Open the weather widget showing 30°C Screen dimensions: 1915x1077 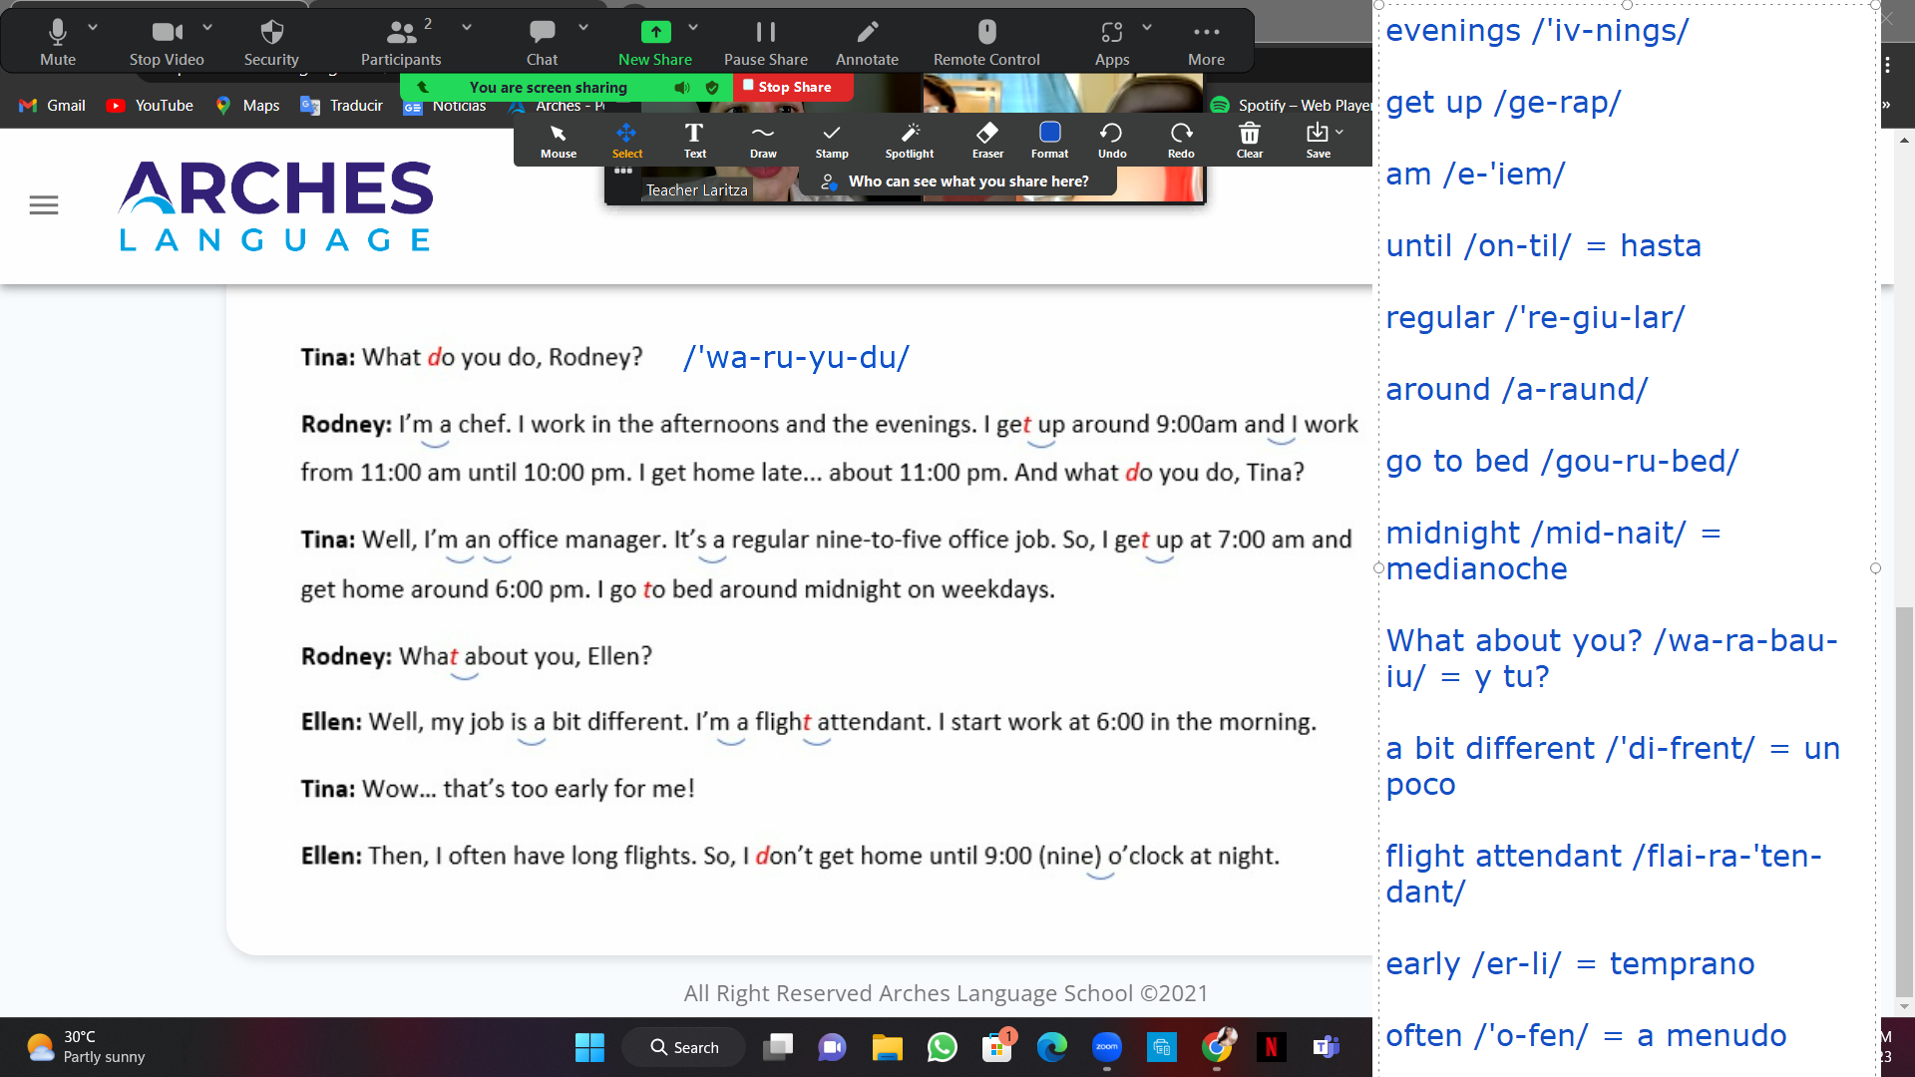click(86, 1047)
